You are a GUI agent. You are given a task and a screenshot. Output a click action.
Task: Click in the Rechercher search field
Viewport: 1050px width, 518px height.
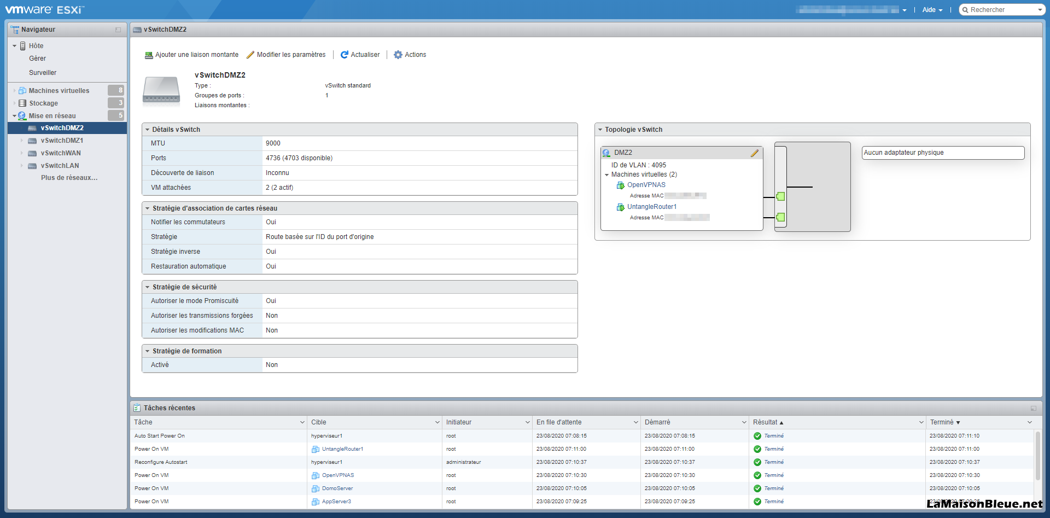coord(1002,10)
